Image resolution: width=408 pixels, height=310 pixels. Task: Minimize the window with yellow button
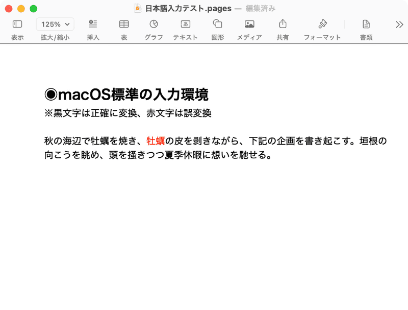click(21, 9)
